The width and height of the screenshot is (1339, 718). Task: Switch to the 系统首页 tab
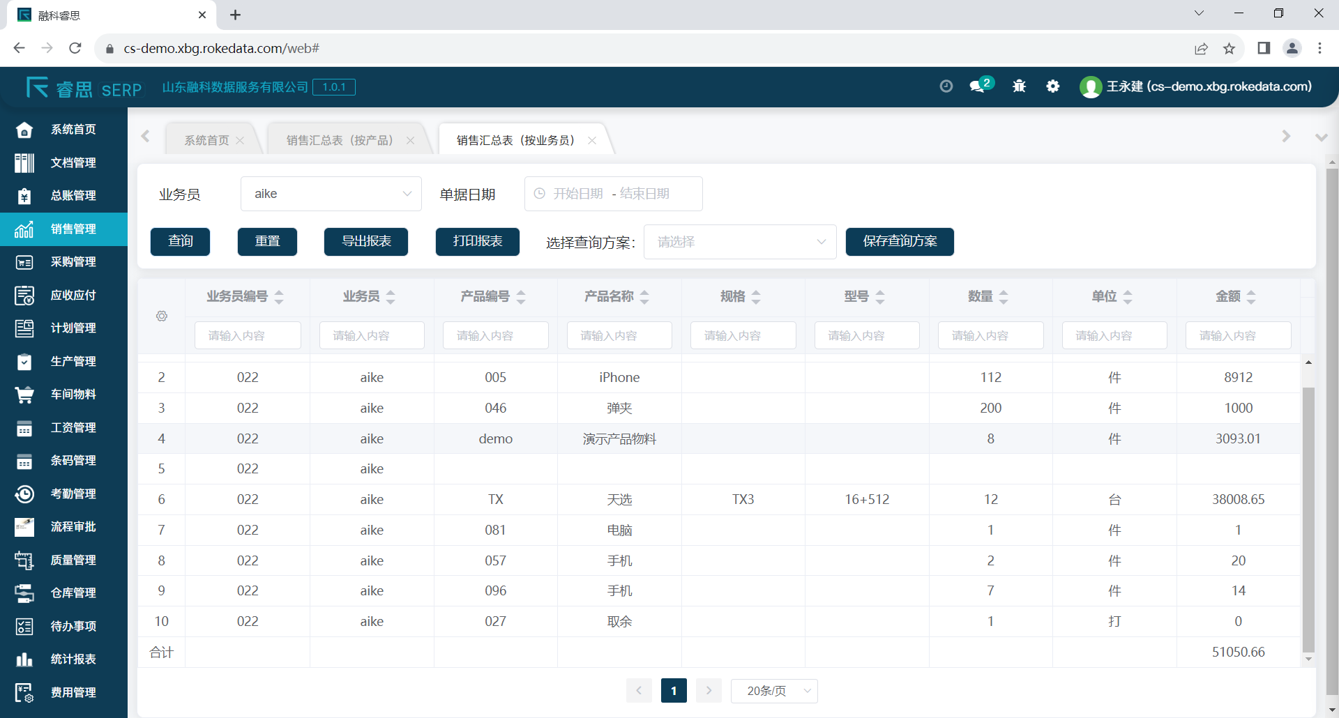(x=206, y=141)
